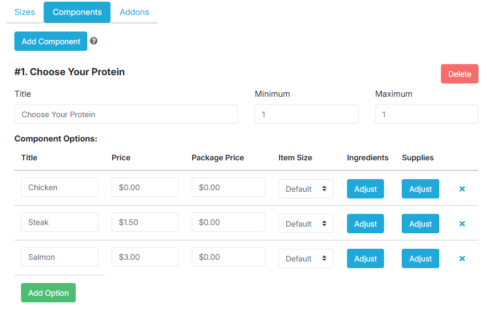The width and height of the screenshot is (489, 309).
Task: Click the Maximum value field
Action: point(427,114)
